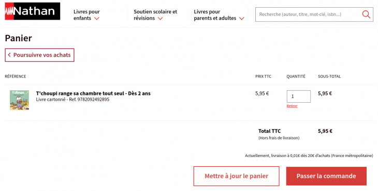Click Poursuivre vos achats button
The image size is (378, 191).
39,55
